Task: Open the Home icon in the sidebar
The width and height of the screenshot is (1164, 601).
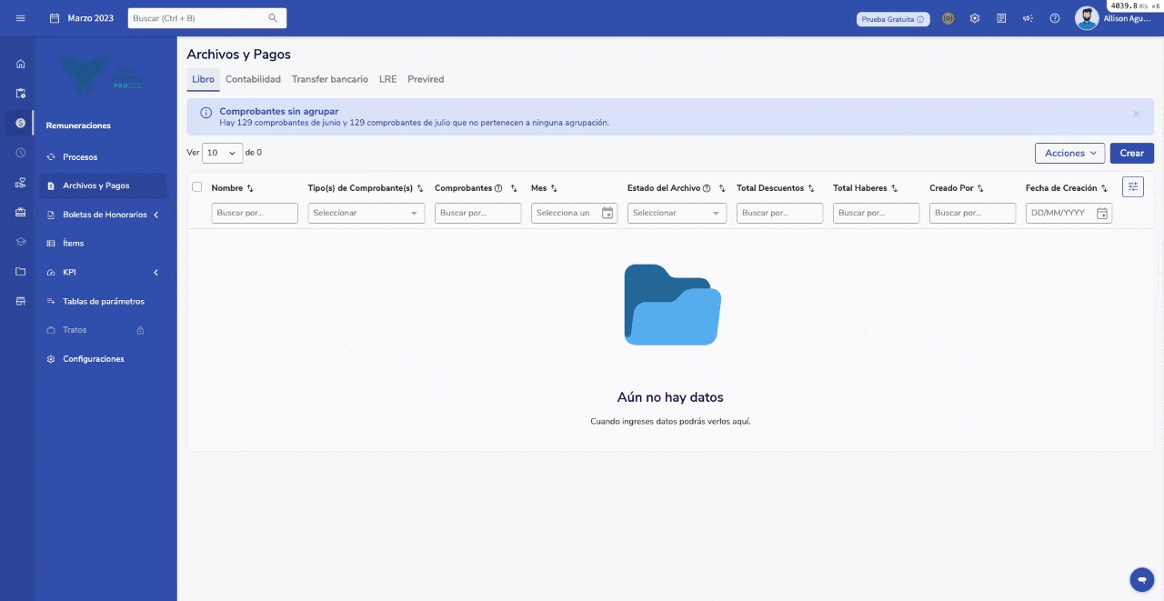Action: click(x=20, y=64)
